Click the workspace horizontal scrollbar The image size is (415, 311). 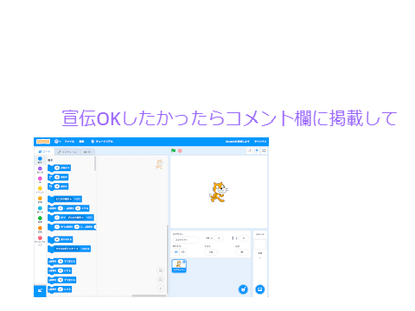(149, 295)
